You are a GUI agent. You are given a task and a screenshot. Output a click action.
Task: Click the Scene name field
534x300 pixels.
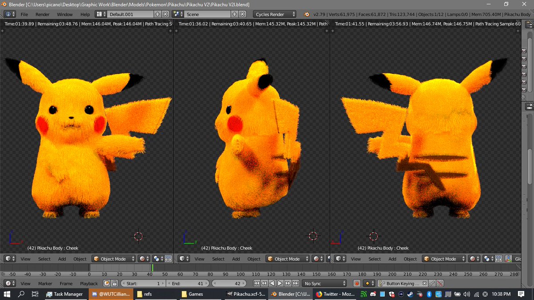pyautogui.click(x=207, y=14)
